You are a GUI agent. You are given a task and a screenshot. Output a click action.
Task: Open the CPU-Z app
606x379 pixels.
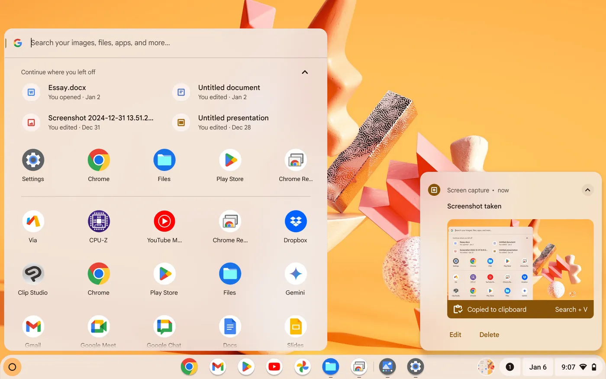click(x=99, y=221)
